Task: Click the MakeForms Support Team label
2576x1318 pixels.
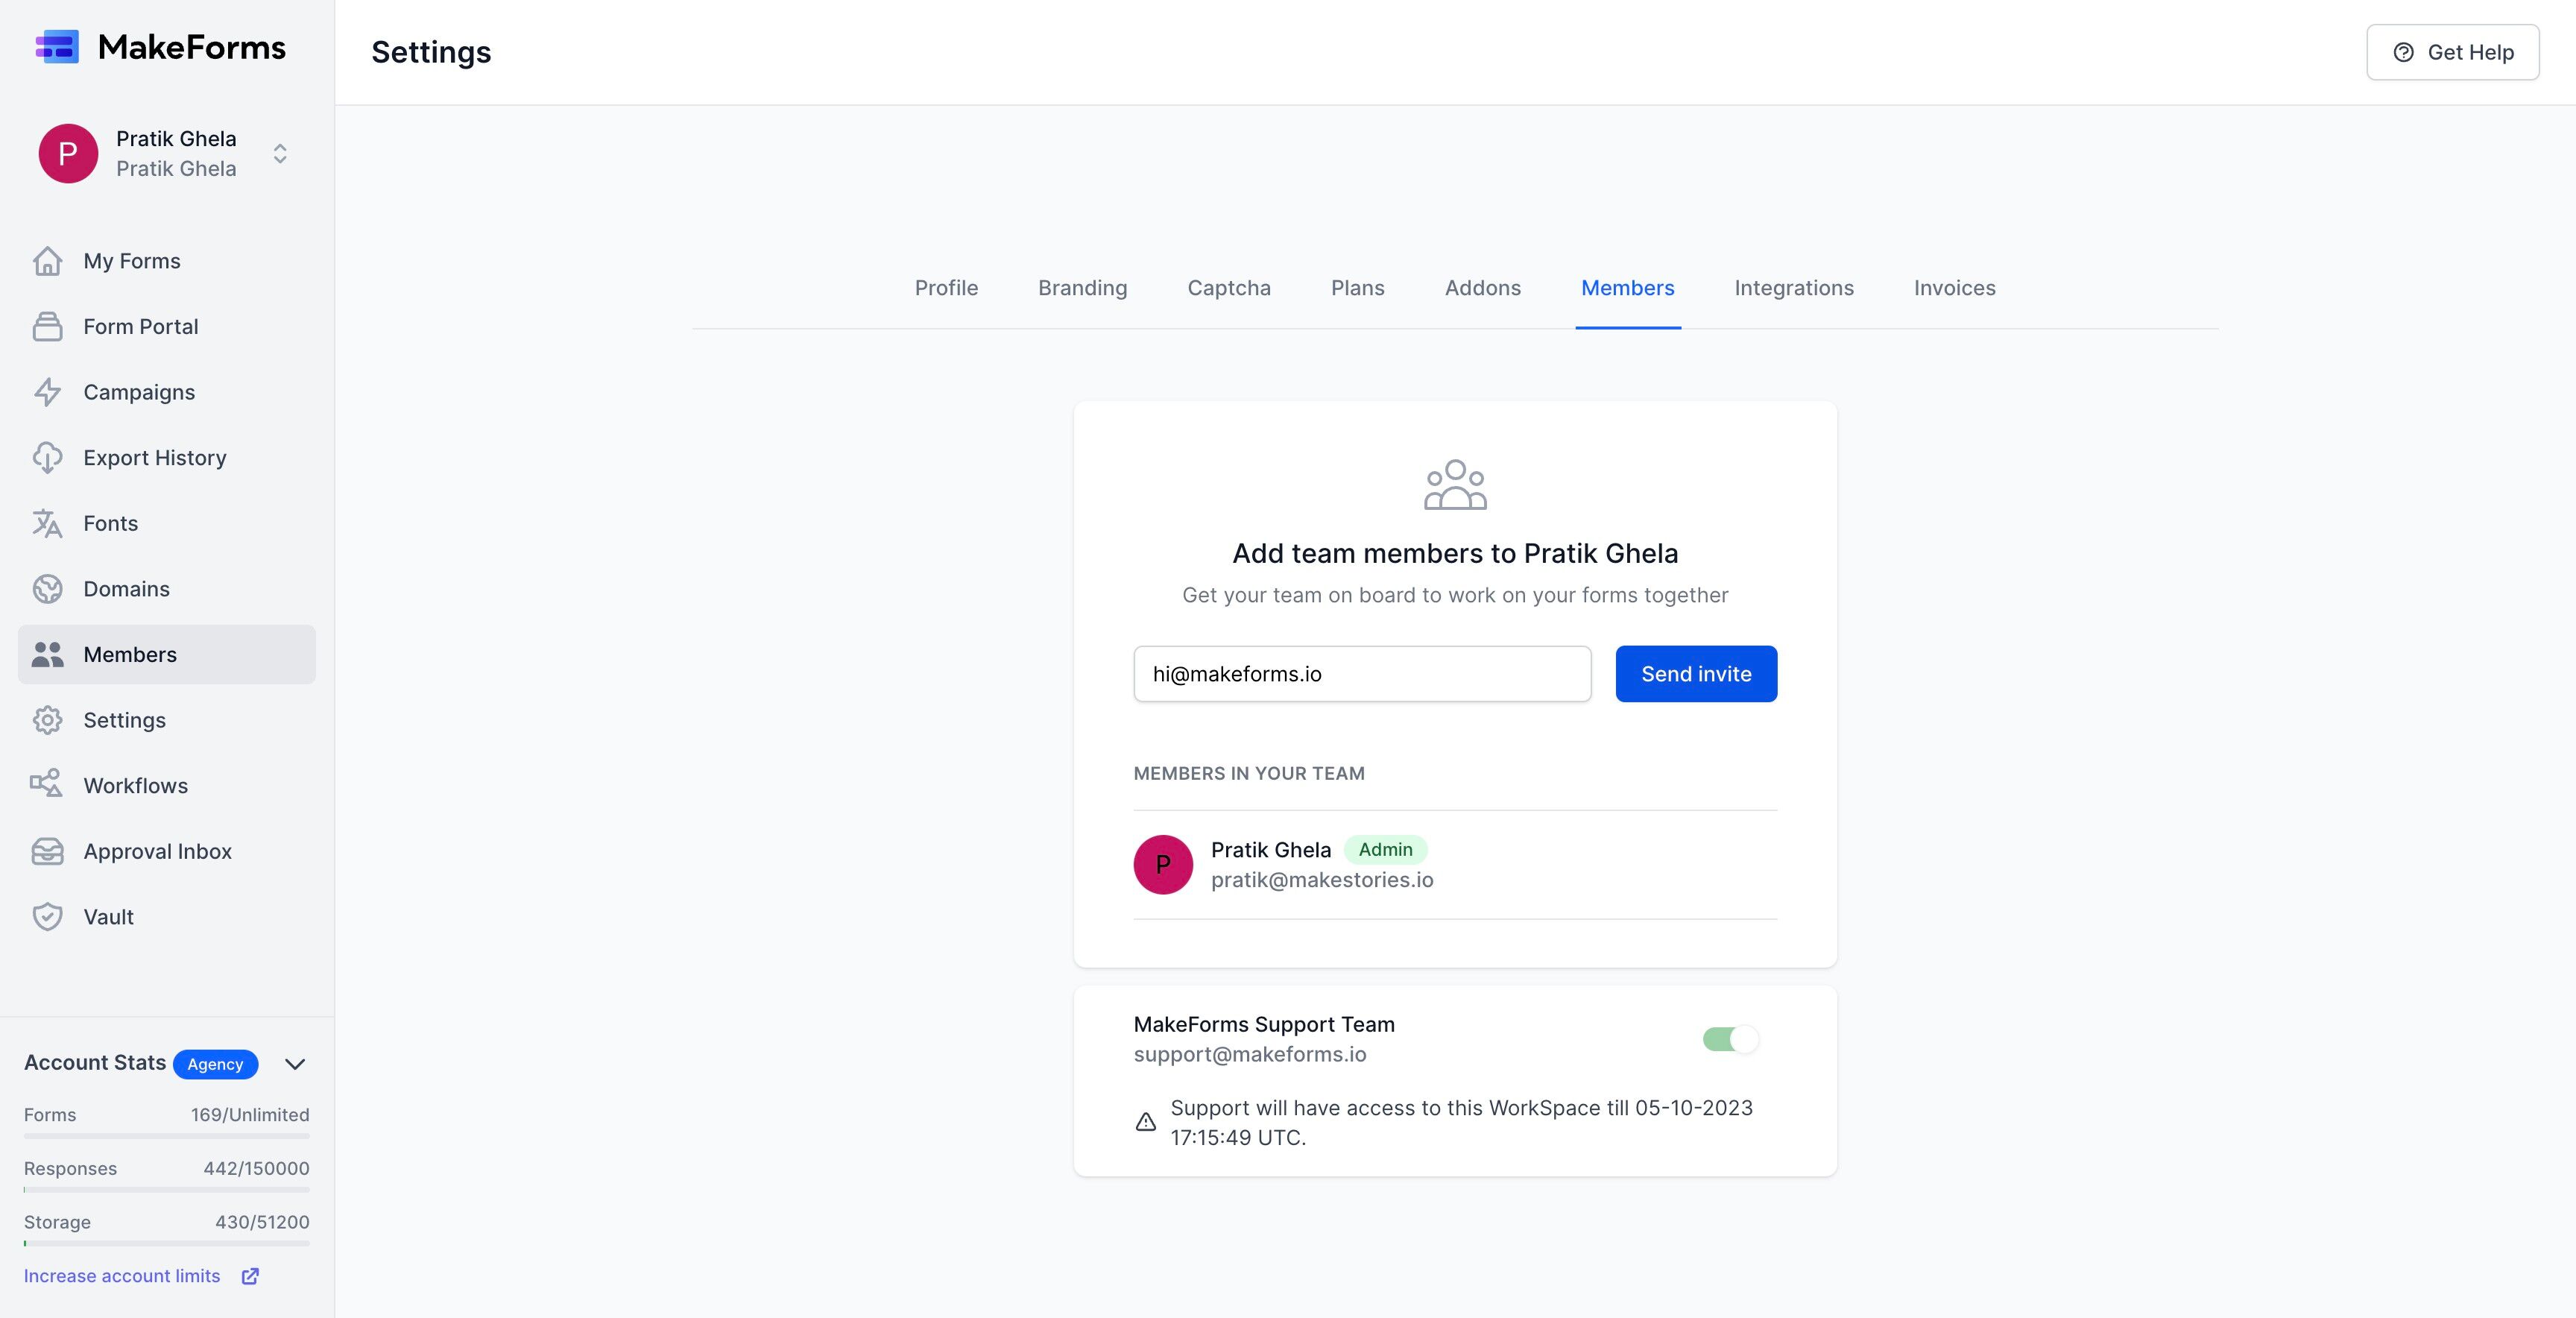Action: 1264,1024
